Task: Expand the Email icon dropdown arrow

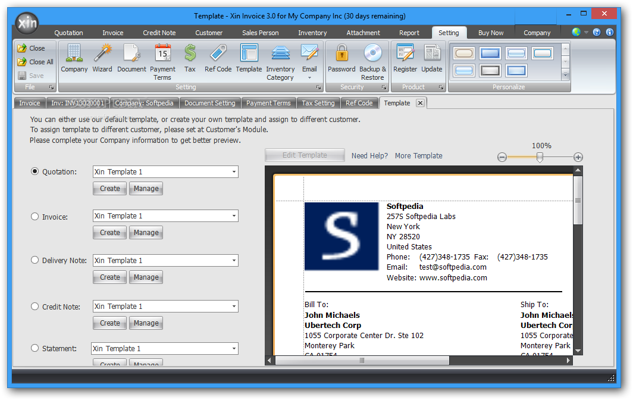Action: tap(309, 77)
